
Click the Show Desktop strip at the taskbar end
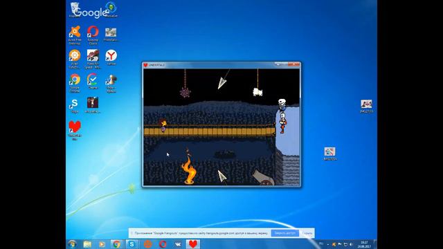[x=375, y=244]
